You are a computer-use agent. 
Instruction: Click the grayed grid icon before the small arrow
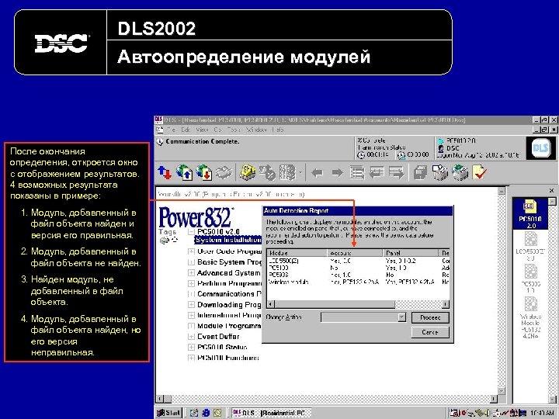pos(287,173)
